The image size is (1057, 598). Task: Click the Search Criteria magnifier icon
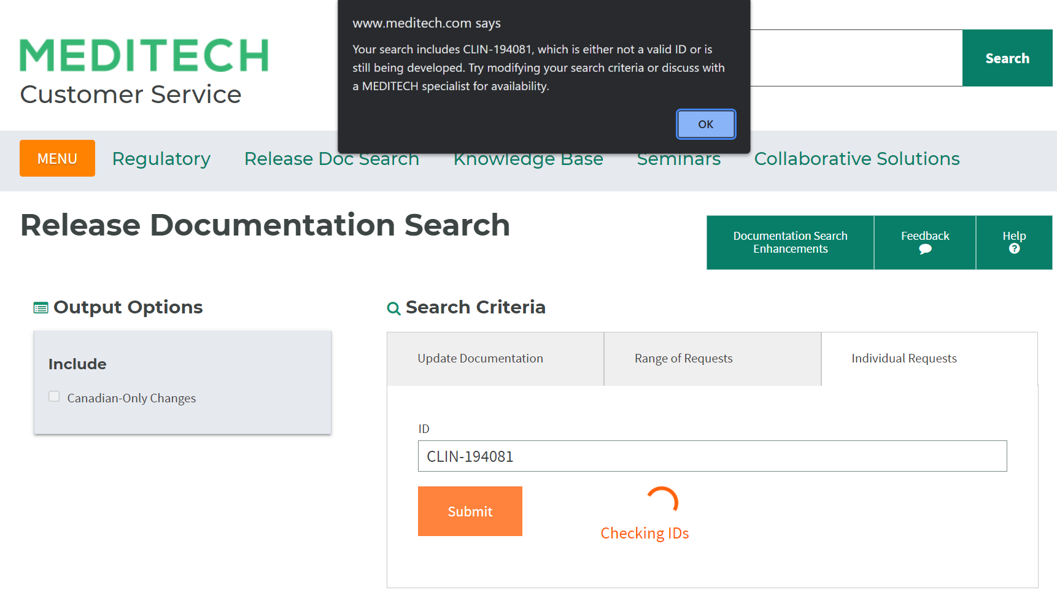394,309
